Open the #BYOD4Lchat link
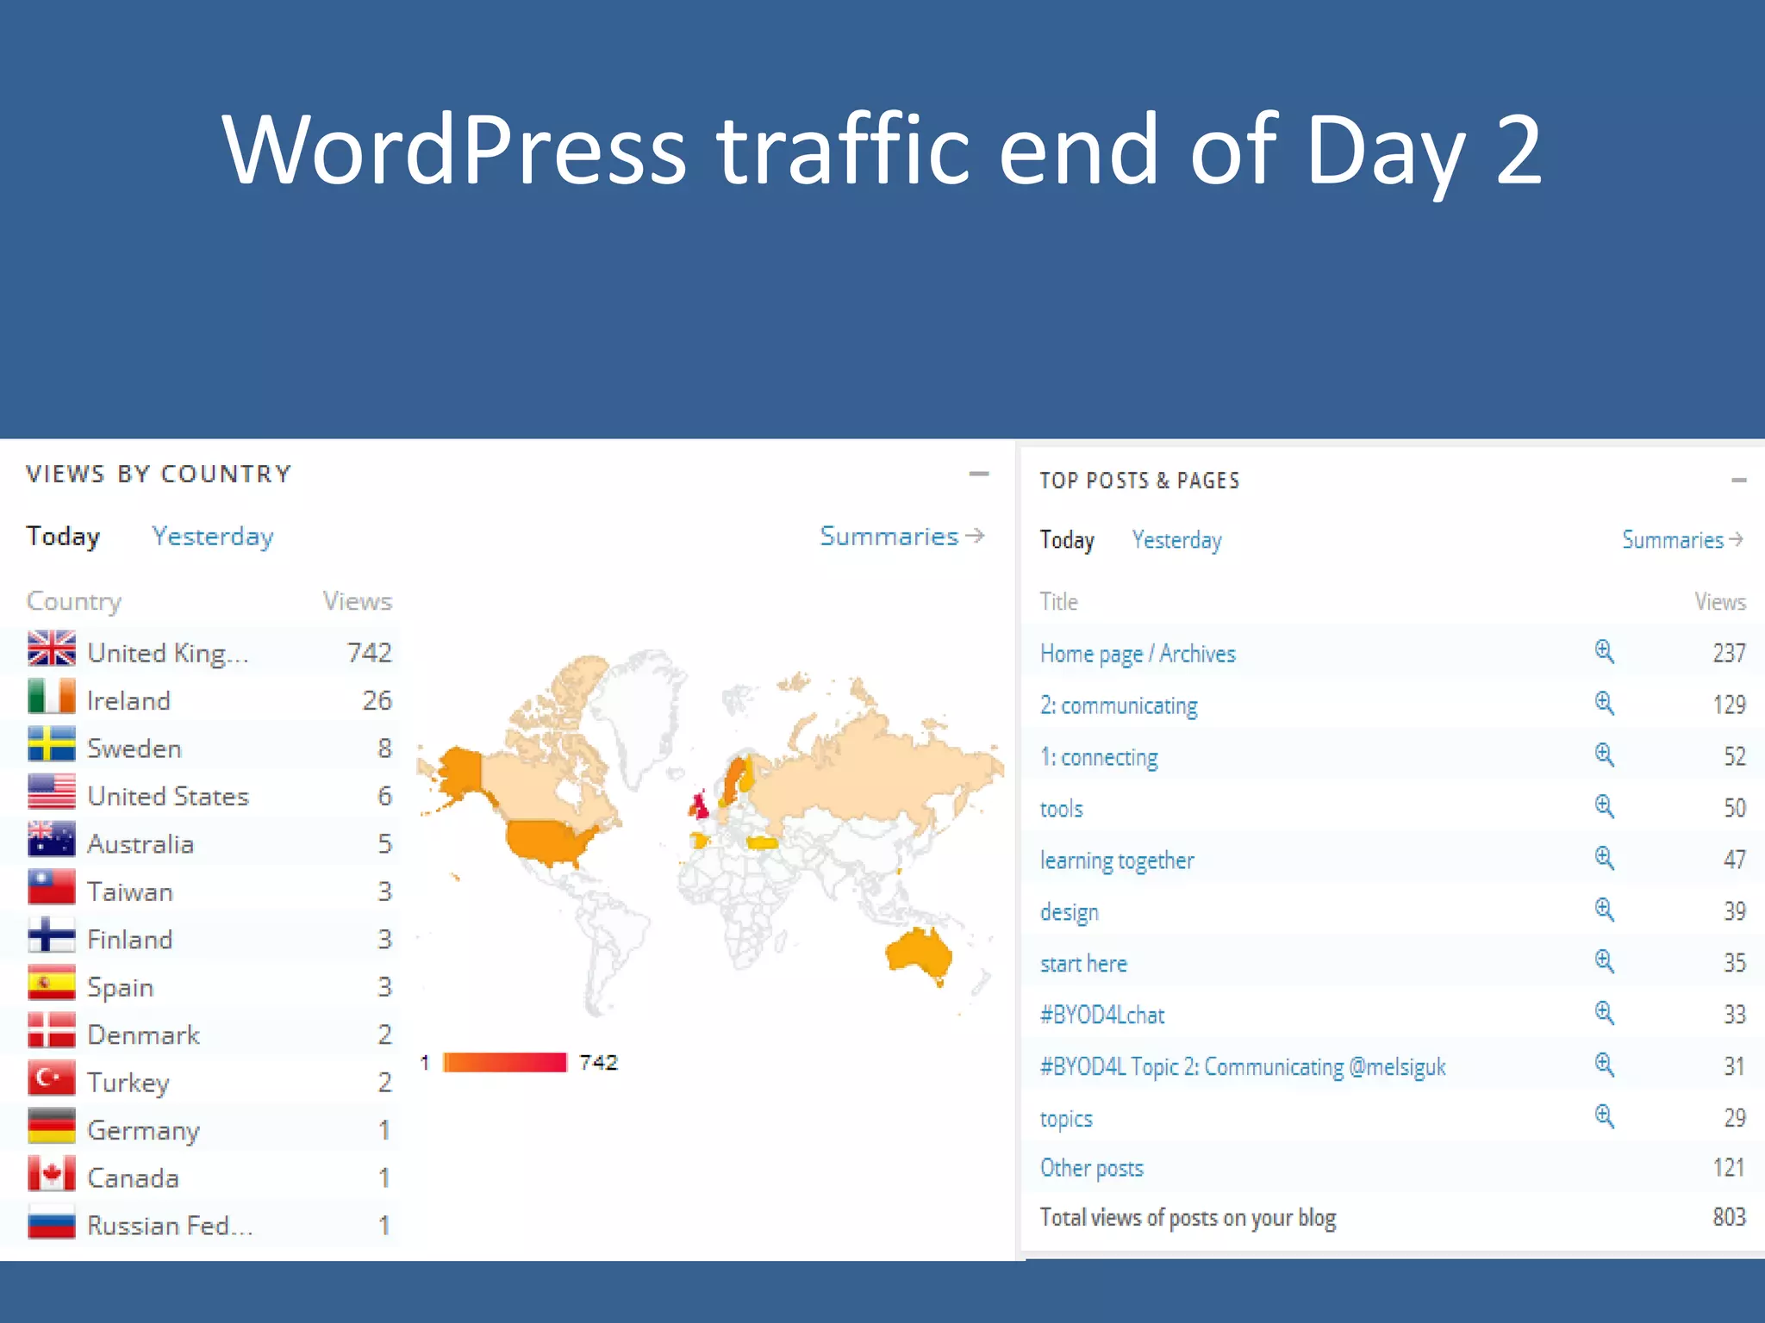The image size is (1765, 1323). [1102, 1015]
